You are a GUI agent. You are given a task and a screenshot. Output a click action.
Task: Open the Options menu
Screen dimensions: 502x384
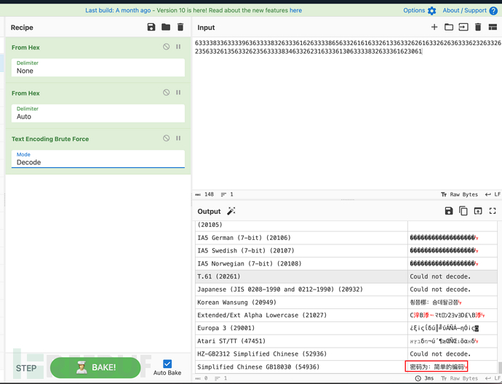420,11
